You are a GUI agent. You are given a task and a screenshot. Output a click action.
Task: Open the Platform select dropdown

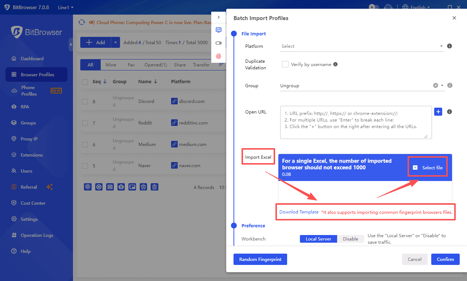[362, 46]
